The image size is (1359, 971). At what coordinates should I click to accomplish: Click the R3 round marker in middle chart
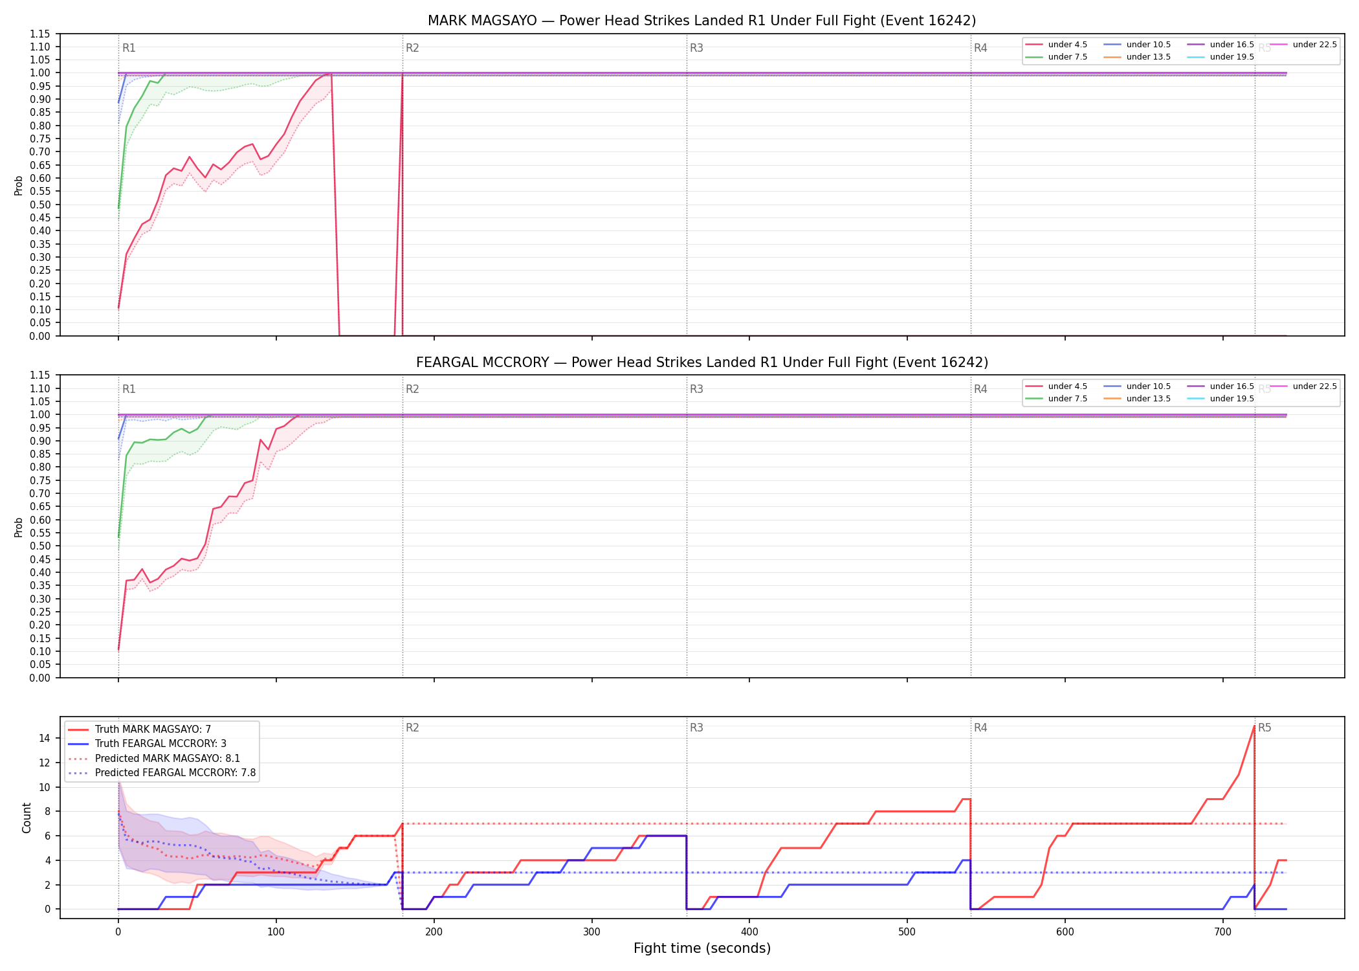[696, 389]
